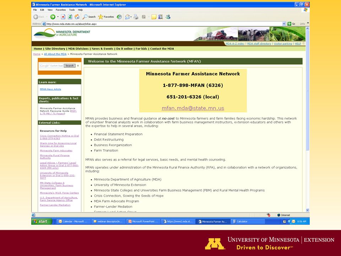Open the Farmer-Lender Mediation sidebar link

[55, 205]
